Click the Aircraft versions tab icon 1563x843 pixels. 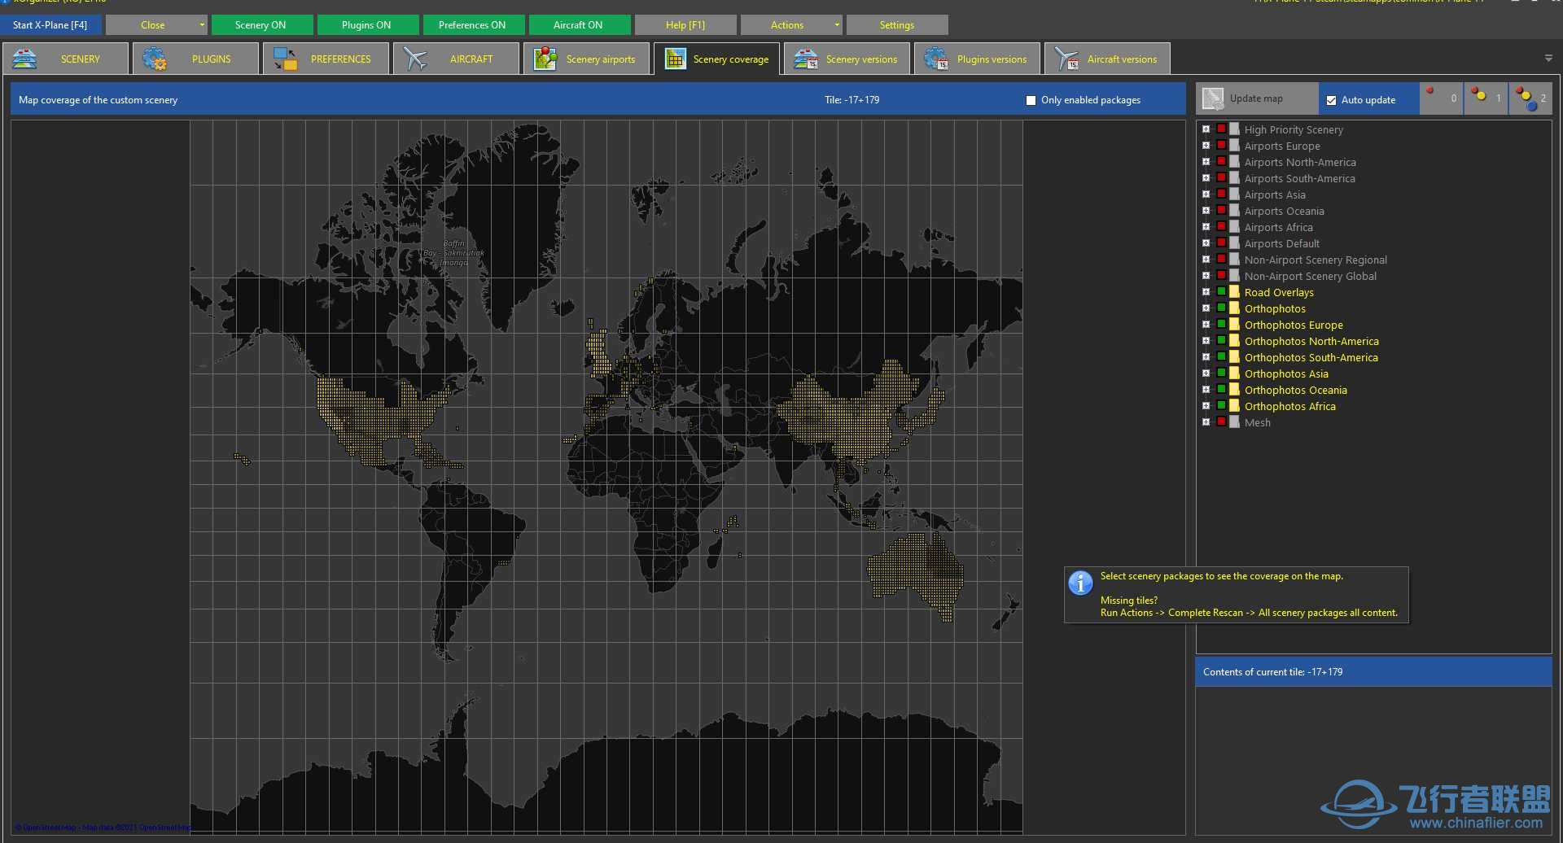1066,59
